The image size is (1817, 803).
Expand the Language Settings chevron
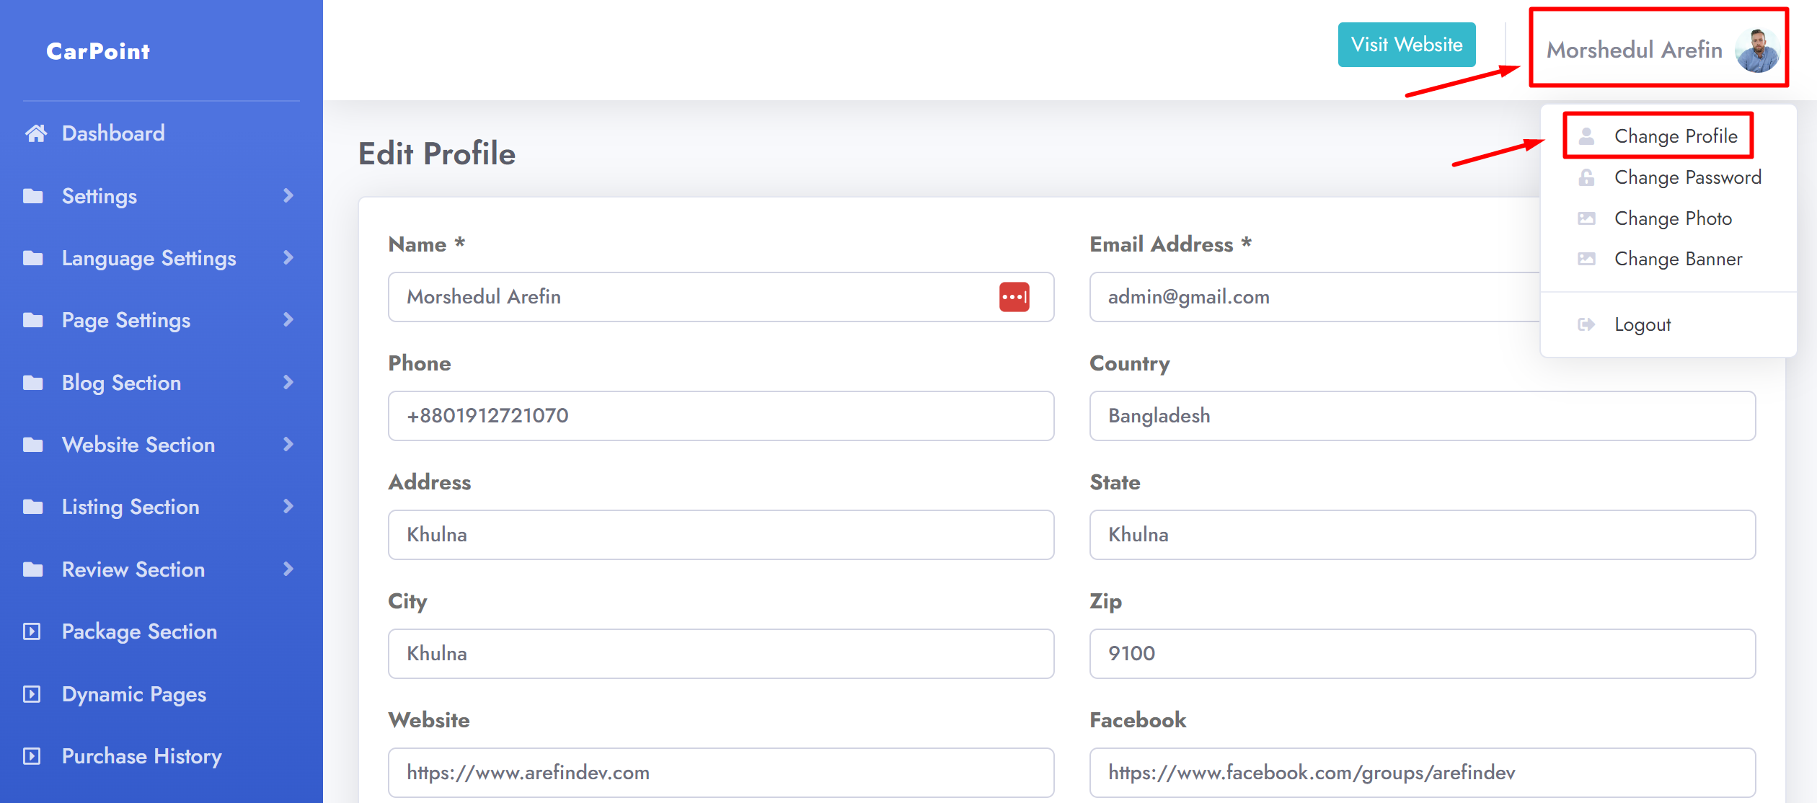click(x=288, y=258)
